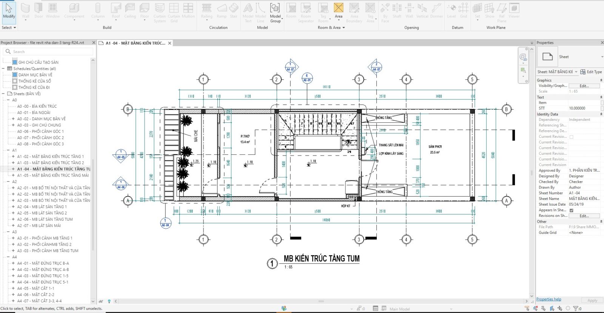This screenshot has width=604, height=313.
Task: Open the Model Group tool
Action: (x=275, y=13)
